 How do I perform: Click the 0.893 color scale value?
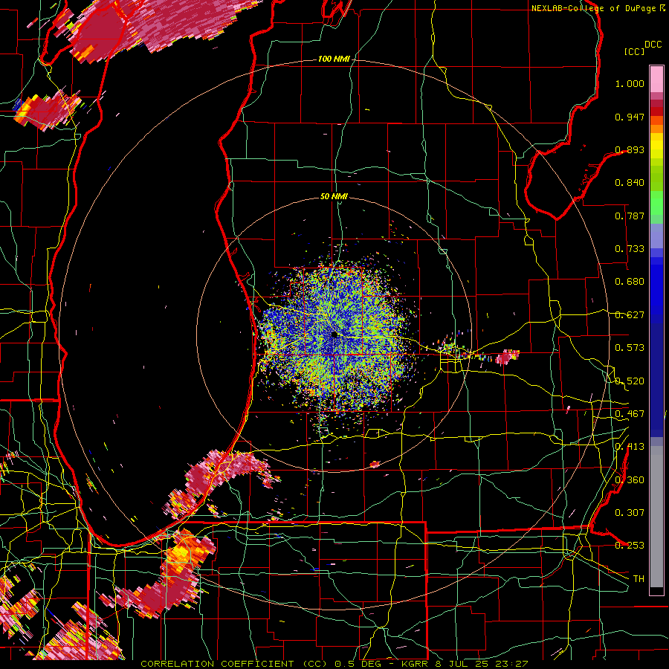[x=630, y=149]
